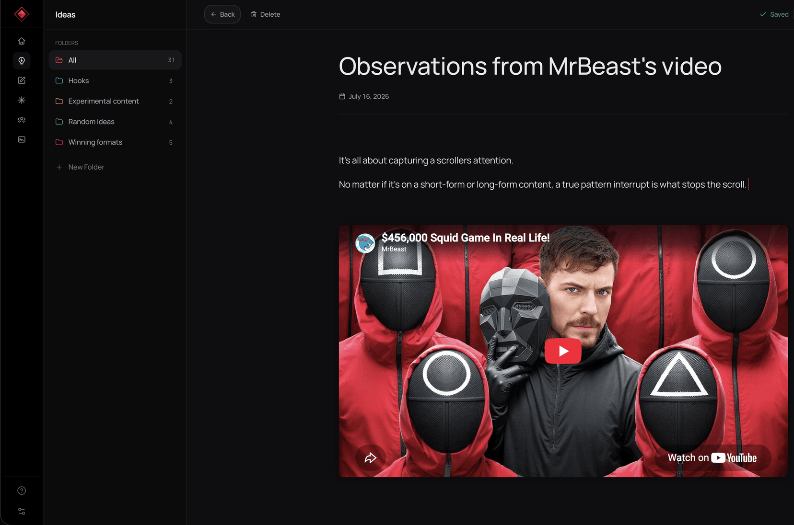Open the help question mark icon
The width and height of the screenshot is (794, 525).
(x=22, y=491)
